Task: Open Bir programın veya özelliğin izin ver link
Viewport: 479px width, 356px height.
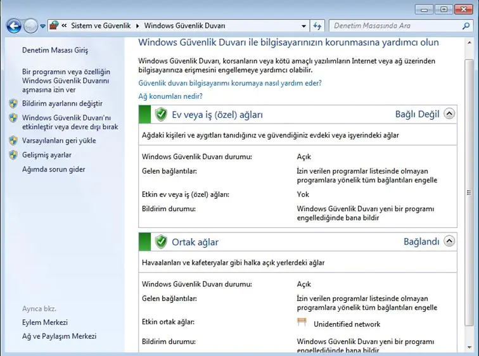Action: 66,80
